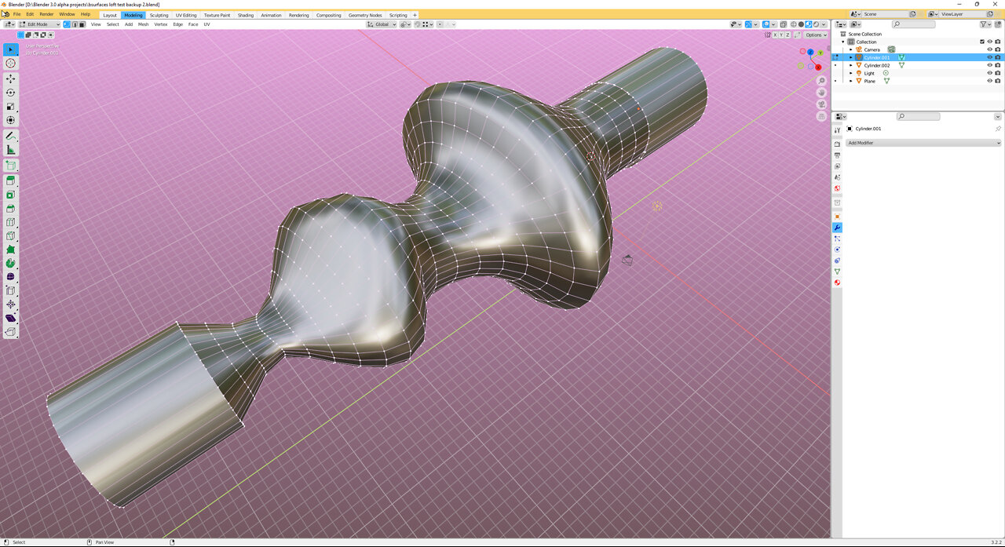Image resolution: width=1005 pixels, height=547 pixels.
Task: Open the Edit Mode dropdown
Action: click(x=38, y=24)
